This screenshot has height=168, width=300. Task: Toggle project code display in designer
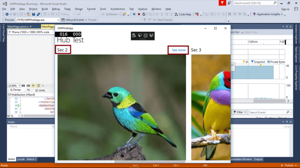pos(38,86)
